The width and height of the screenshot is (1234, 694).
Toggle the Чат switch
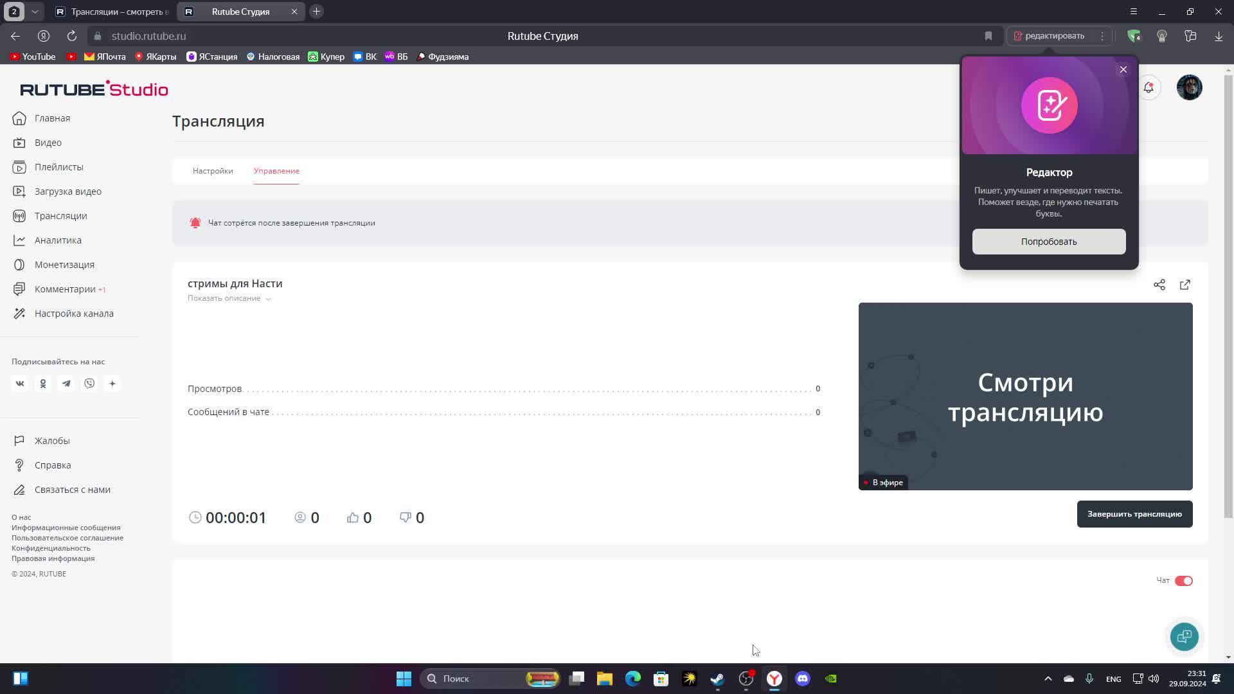[1183, 581]
